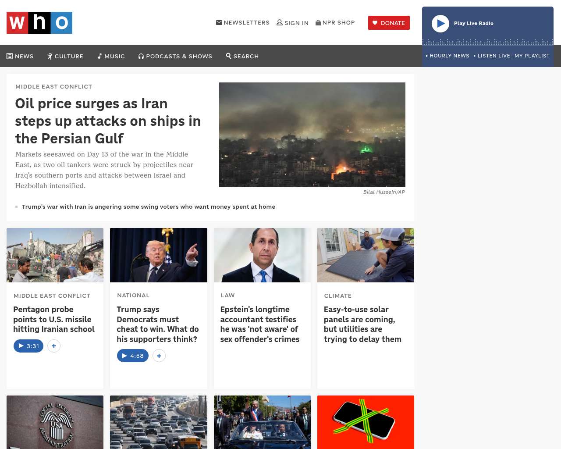Open the News menu
561x449 pixels.
tap(20, 56)
